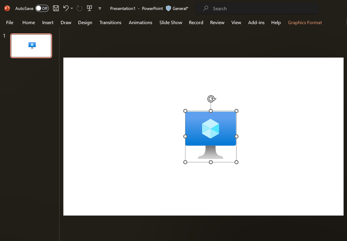Open the Draw ribbon tab

pyautogui.click(x=66, y=23)
